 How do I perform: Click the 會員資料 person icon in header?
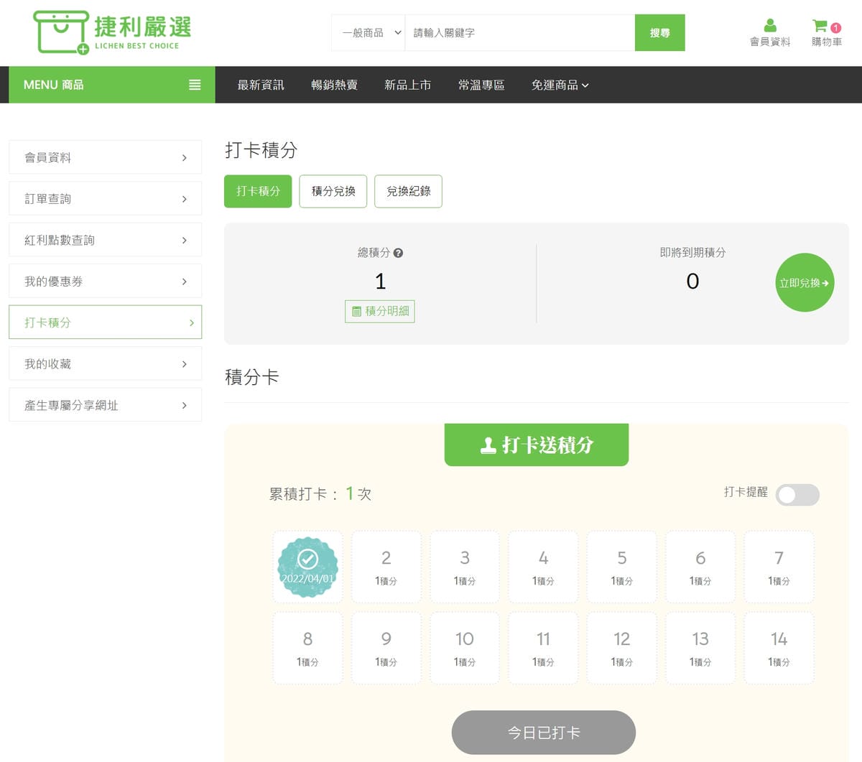coord(769,26)
